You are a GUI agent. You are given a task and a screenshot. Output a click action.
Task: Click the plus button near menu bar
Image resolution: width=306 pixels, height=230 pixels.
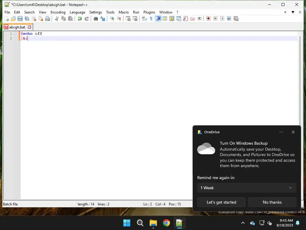click(285, 12)
